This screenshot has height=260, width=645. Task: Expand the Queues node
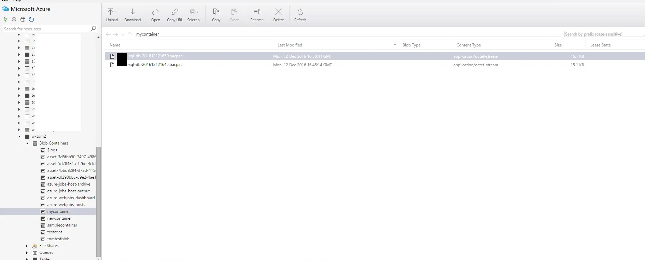click(27, 253)
